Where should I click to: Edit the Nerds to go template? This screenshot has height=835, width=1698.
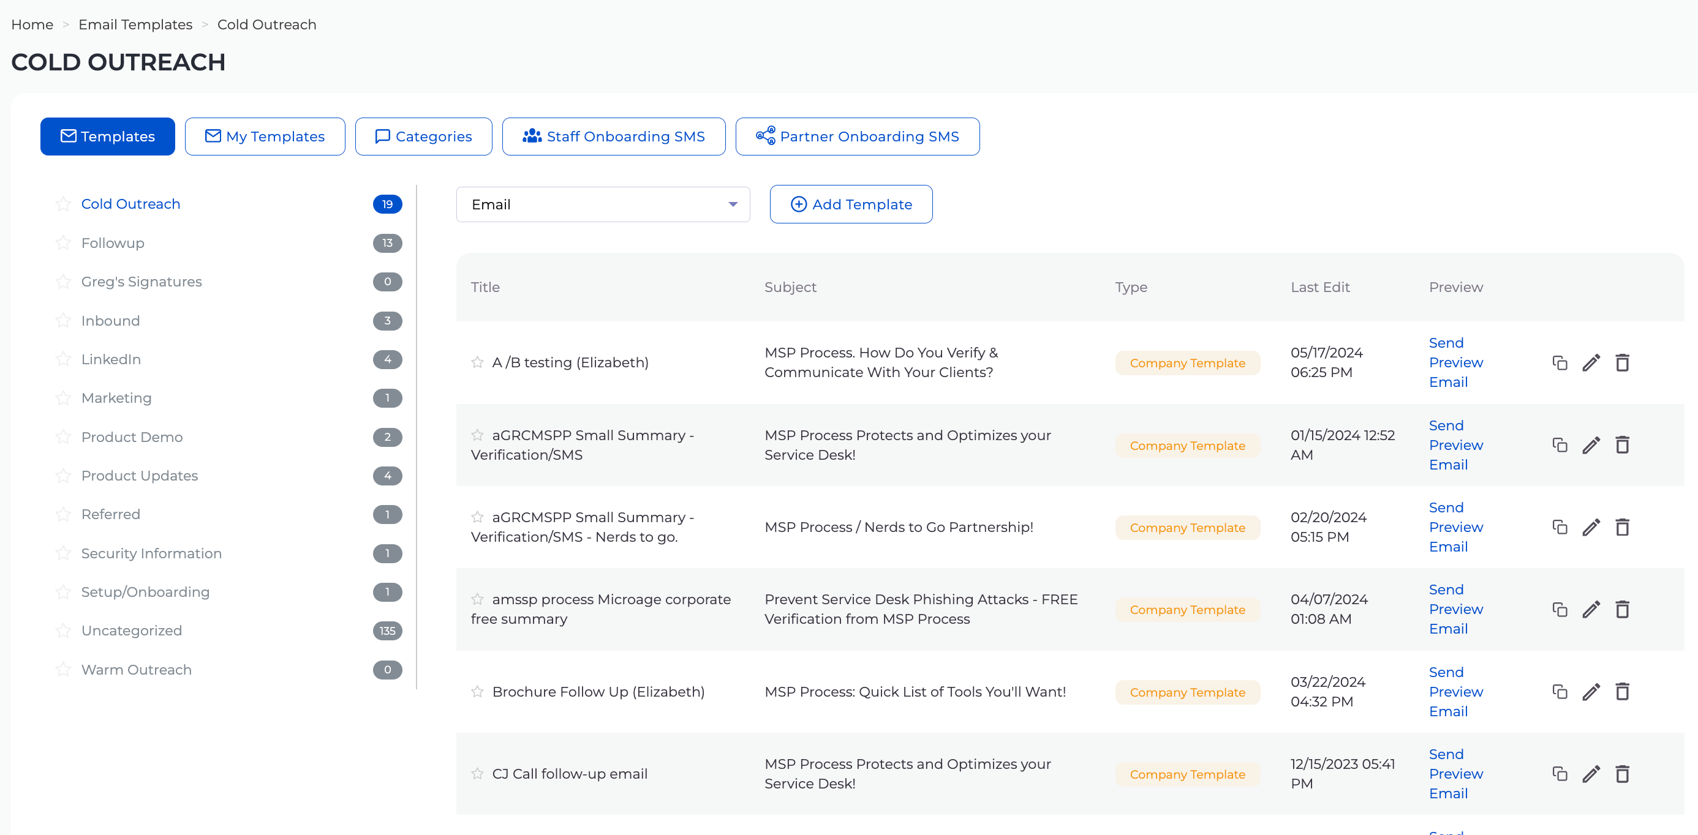point(1591,527)
